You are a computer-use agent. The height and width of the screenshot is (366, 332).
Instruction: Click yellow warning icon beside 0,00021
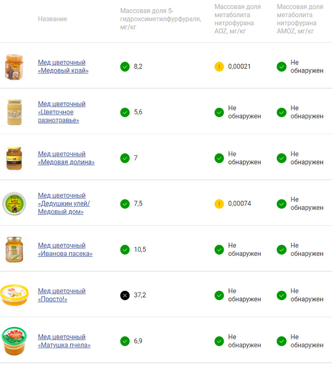tap(219, 67)
